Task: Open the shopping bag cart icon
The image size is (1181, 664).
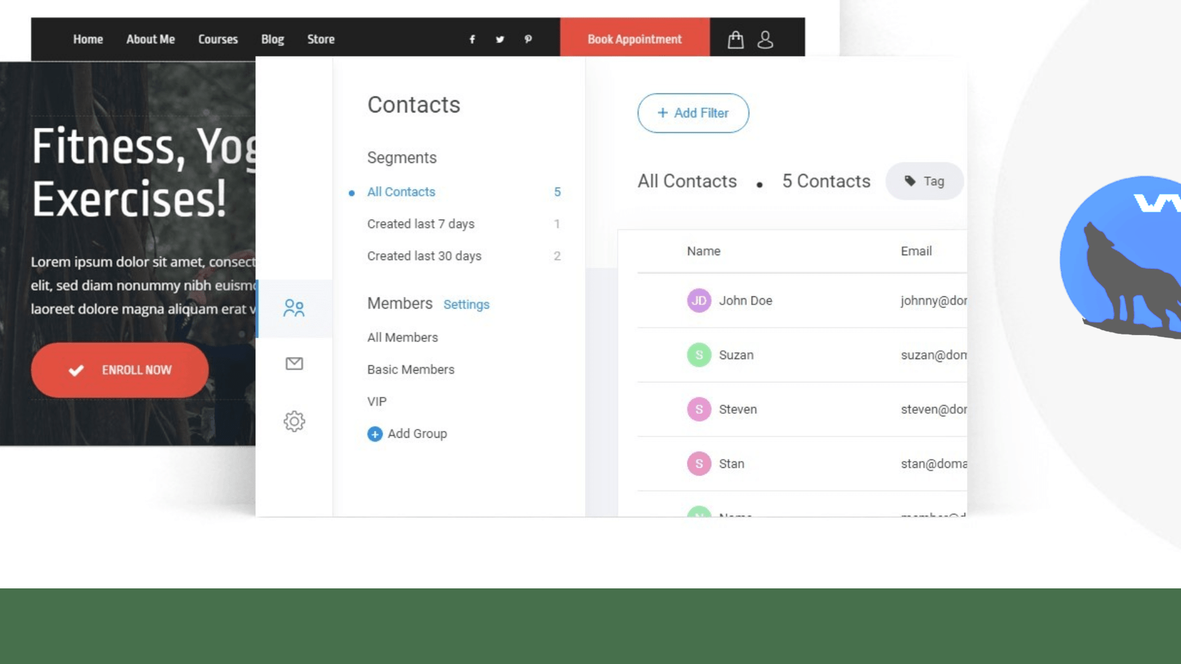Action: [x=736, y=40]
